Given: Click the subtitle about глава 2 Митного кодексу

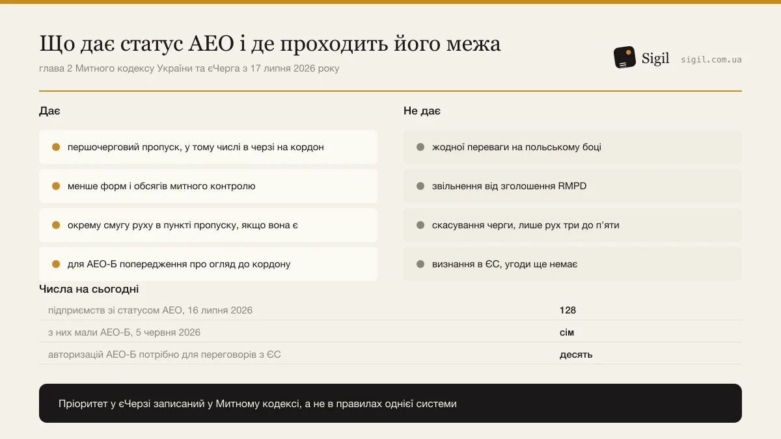Looking at the screenshot, I should (189, 68).
